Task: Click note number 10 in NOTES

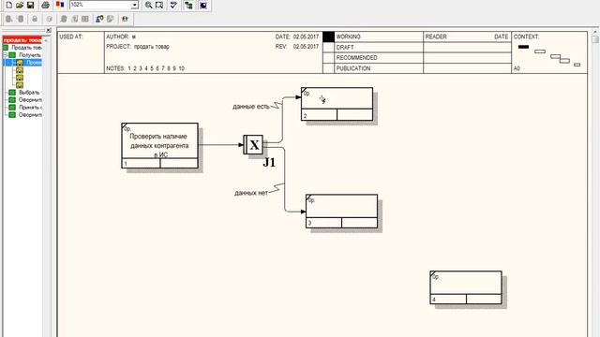Action: (181, 68)
